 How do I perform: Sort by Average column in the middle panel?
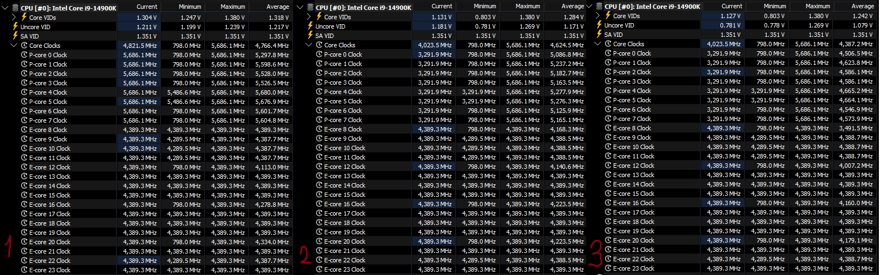click(565, 6)
